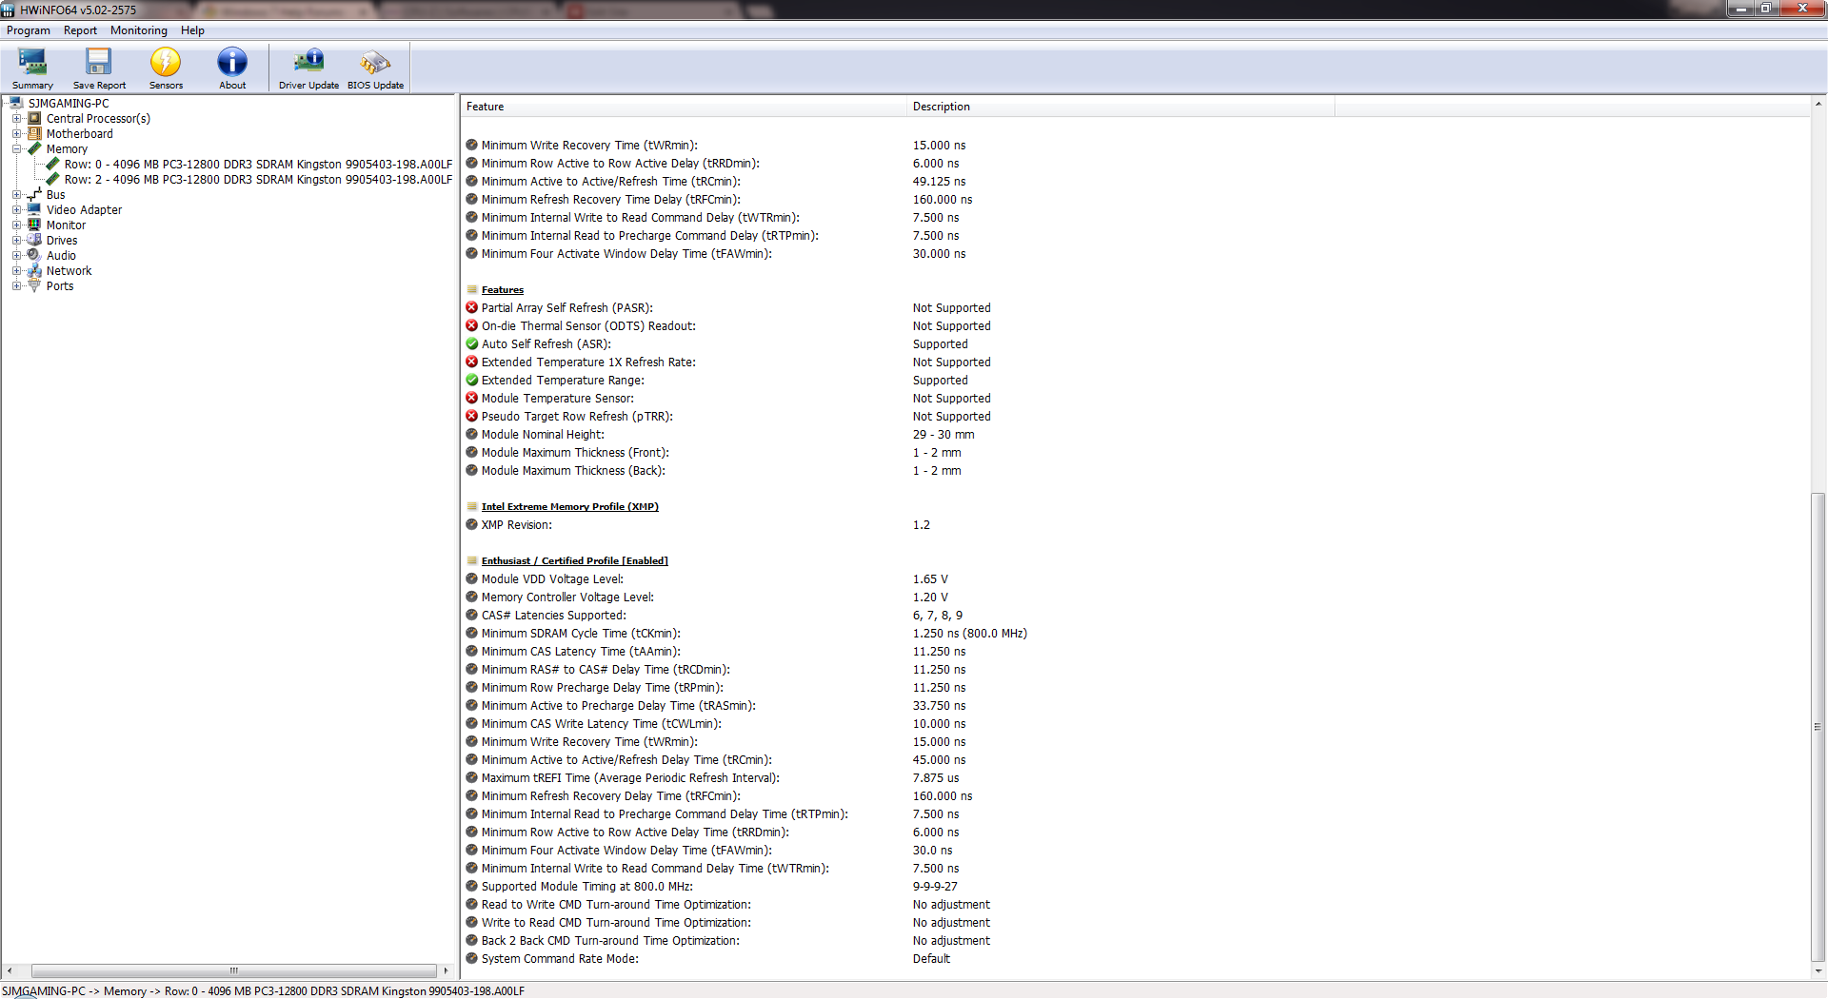The width and height of the screenshot is (1828, 999).
Task: Collapse the Memory tree node
Action: 16,149
